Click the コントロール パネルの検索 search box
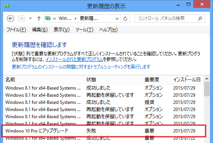213x143 pixels. click(170, 18)
